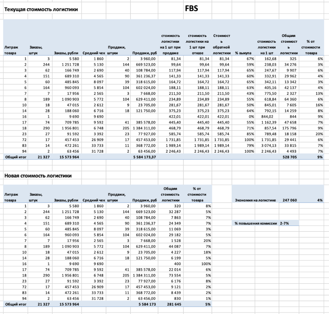Click the FBS title cell
The width and height of the screenshot is (329, 314).
click(x=191, y=9)
